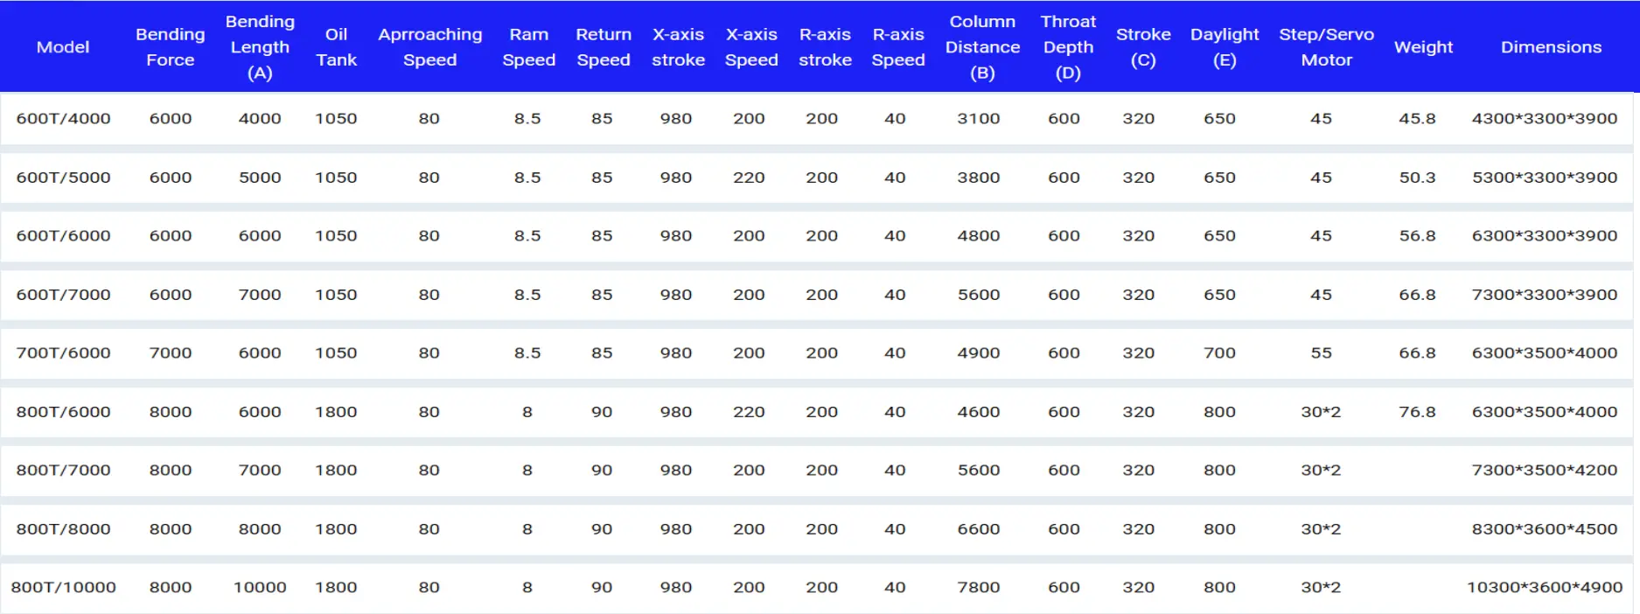Select ram speed 8.5 in 600T/4000 row
The width and height of the screenshot is (1640, 614).
tap(527, 118)
